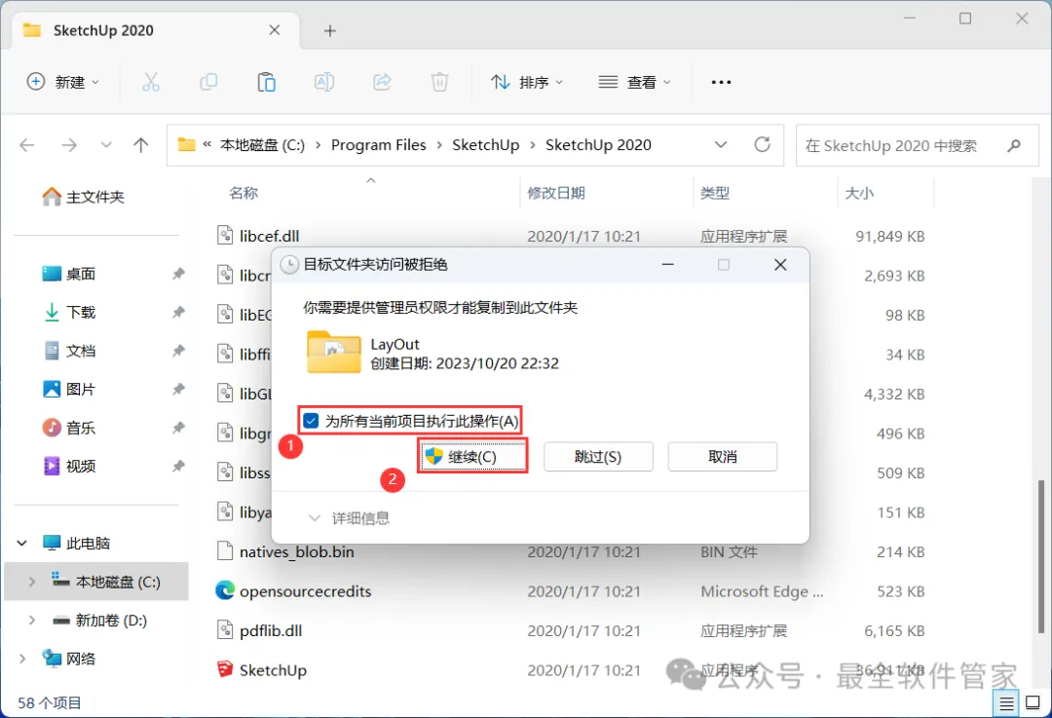Click the pdflib.dll file icon
Viewport: 1052px width, 718px height.
[x=225, y=630]
